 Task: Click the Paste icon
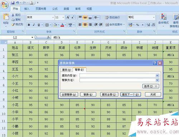point(6,17)
